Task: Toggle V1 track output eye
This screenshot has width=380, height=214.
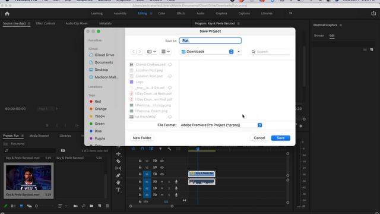Action: click(x=162, y=174)
